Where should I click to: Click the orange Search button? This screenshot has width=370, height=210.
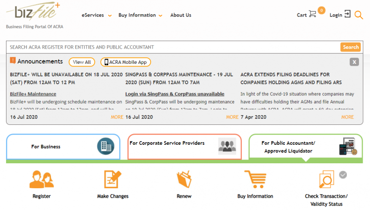coord(351,47)
